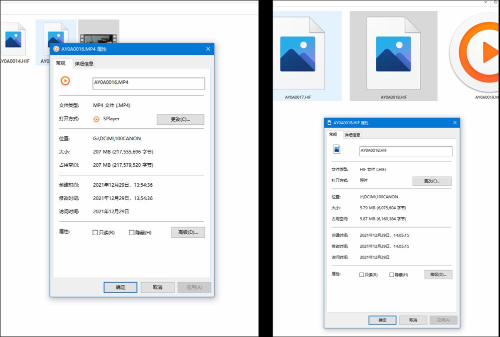
Task: Switch to 常规 tab in HIF properties dialog
Action: click(333, 134)
